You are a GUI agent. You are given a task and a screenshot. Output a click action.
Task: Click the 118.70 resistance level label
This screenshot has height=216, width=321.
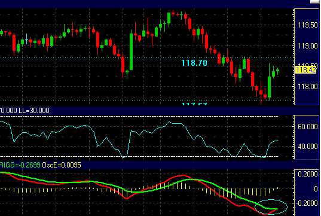click(194, 63)
